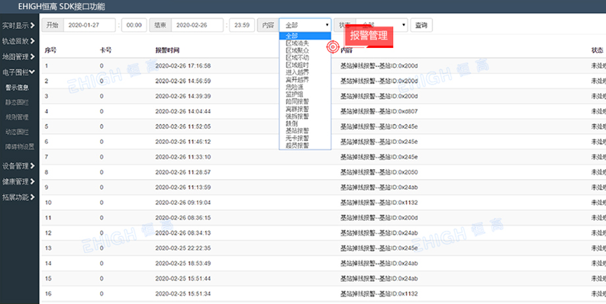The image size is (606, 304).
Task: Select 区域超时 in the dropdown list
Action: point(305,65)
